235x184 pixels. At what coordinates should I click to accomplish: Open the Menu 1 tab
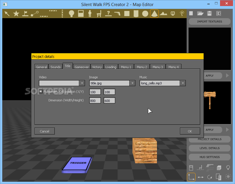[126, 67]
